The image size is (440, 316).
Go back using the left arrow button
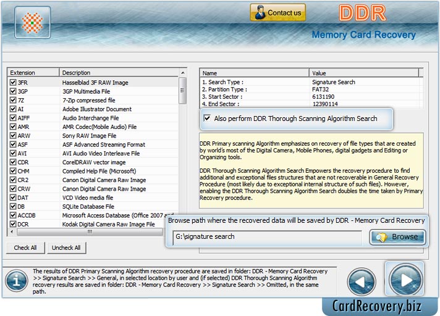361,282
